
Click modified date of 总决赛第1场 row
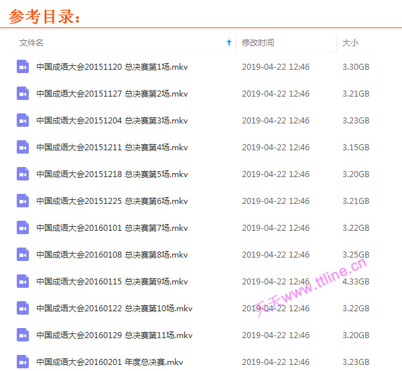[275, 67]
